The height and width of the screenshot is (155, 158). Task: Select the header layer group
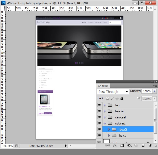click(x=128, y=111)
